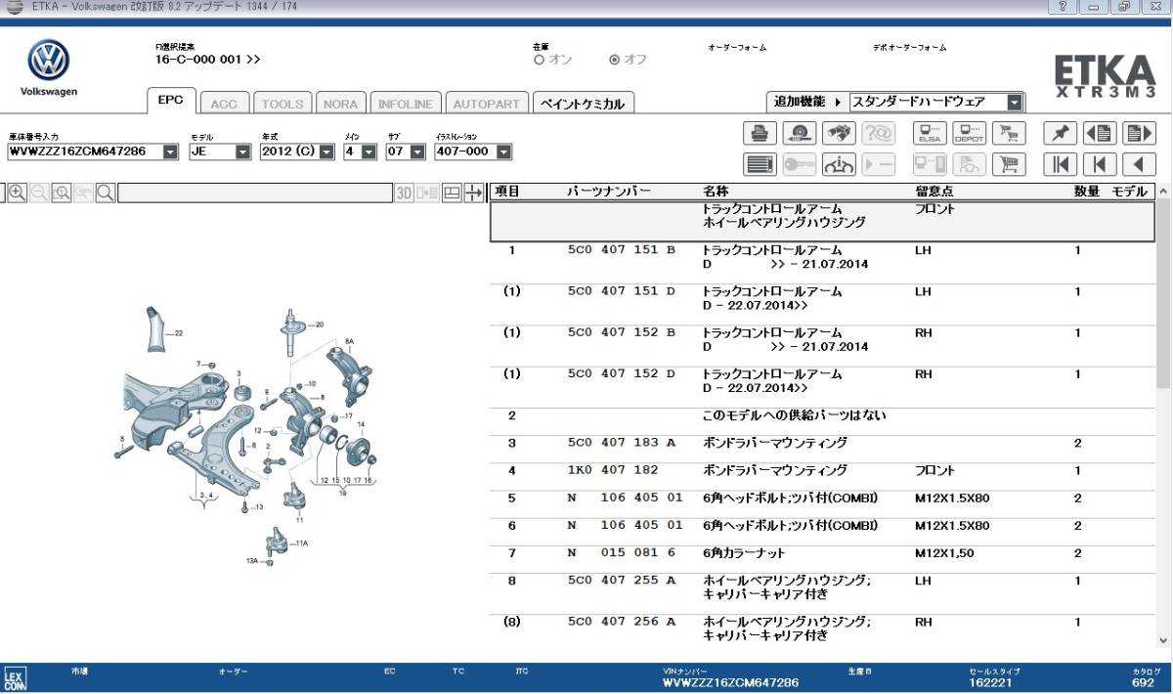
Task: Toggle the split window layout icon
Action: pos(454,191)
